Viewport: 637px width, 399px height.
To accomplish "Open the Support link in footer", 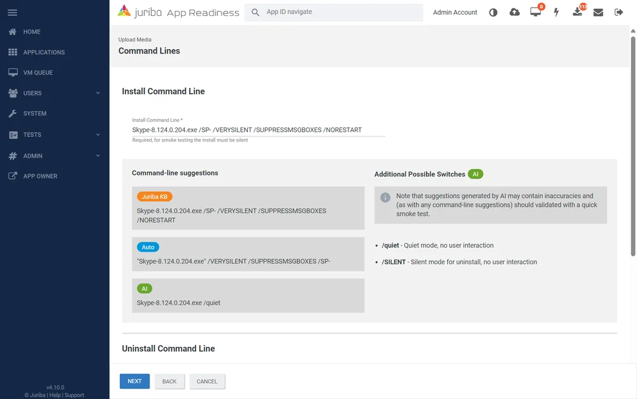I will (x=75, y=395).
